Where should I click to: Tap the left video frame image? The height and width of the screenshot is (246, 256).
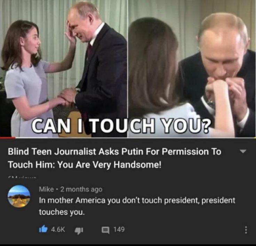(63, 68)
